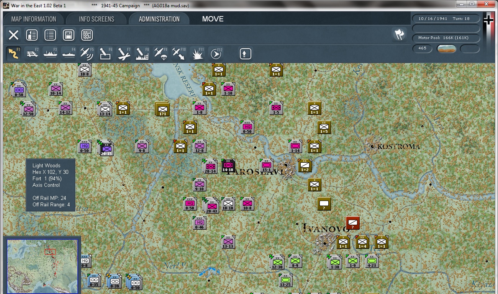Choose the F3 naval transport mode
The height and width of the screenshot is (294, 498).
pyautogui.click(x=50, y=53)
